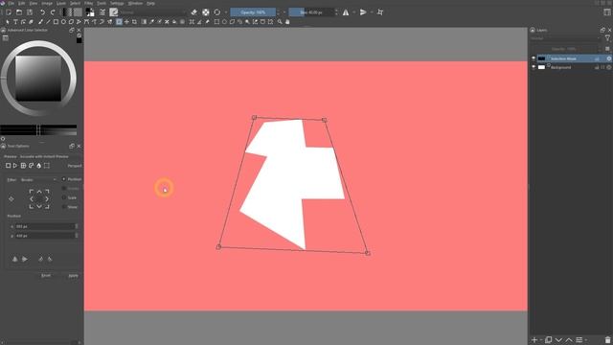Switch to Perspective transform mode
Viewport: 613px width, 345px height.
click(15, 166)
